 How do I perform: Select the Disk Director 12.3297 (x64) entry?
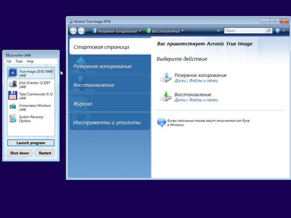[x=31, y=85]
